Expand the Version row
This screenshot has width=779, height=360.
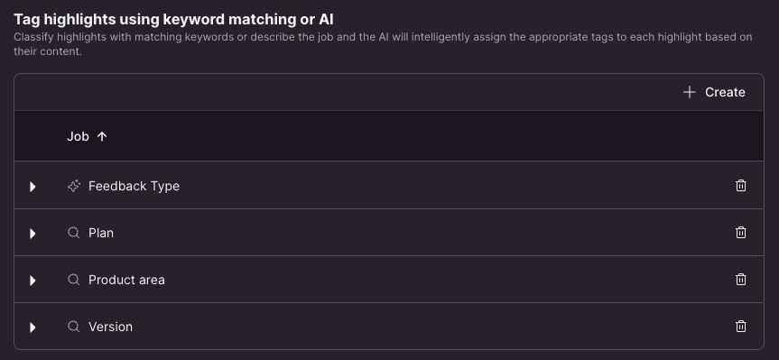32,328
